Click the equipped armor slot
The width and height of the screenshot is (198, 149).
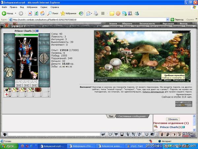[9, 72]
